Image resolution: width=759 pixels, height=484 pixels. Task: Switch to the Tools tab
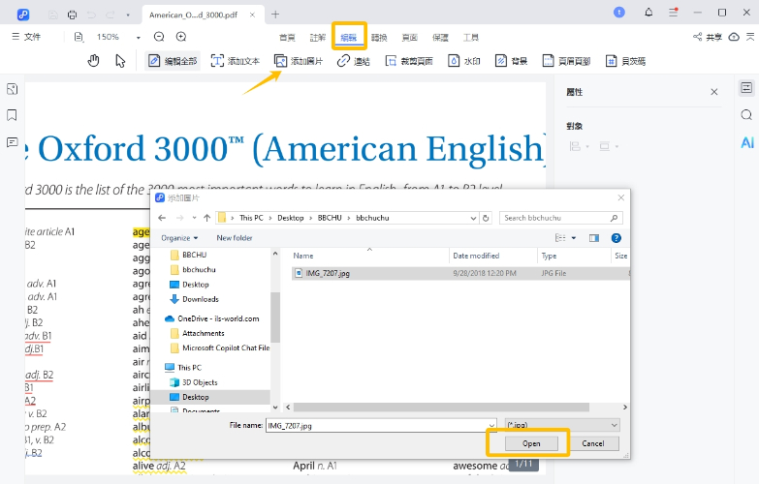[x=470, y=37]
